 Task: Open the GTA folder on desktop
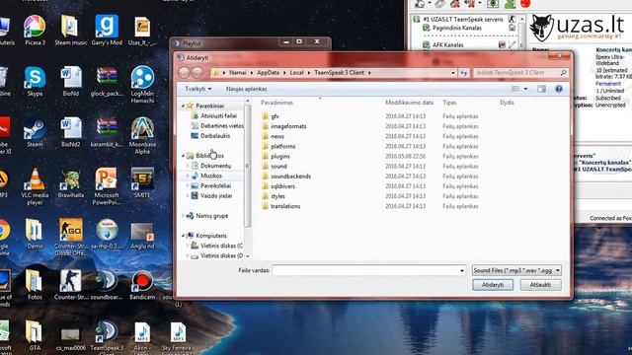[35, 335]
